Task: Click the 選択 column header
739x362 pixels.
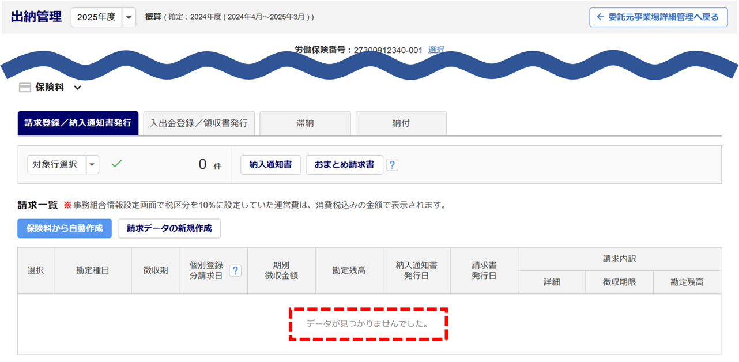Action: [36, 271]
